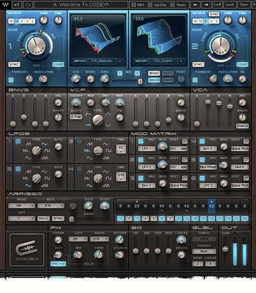Select the sine waveform icon for LFO 2
Viewport: 256px width, 293px height.
(28, 185)
